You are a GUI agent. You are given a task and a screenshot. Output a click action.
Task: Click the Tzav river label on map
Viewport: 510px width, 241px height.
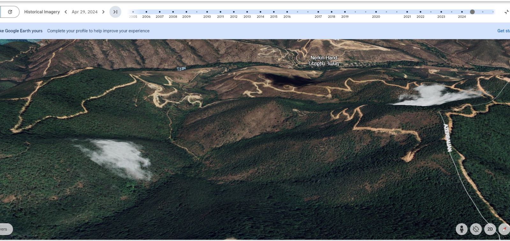181,69
